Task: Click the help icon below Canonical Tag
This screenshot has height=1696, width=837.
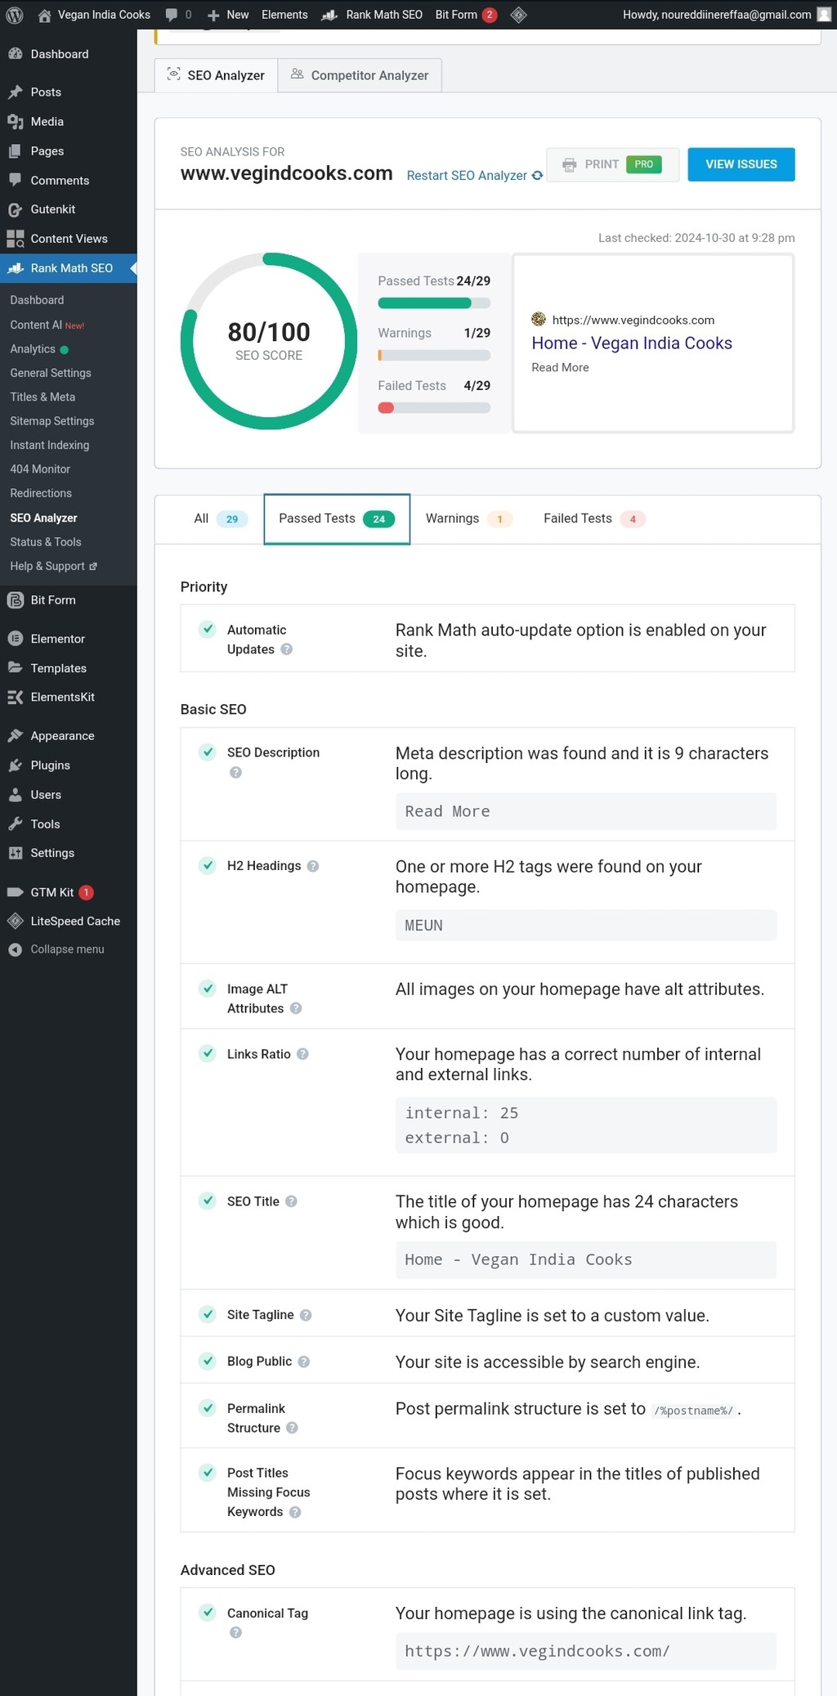Action: [235, 1632]
